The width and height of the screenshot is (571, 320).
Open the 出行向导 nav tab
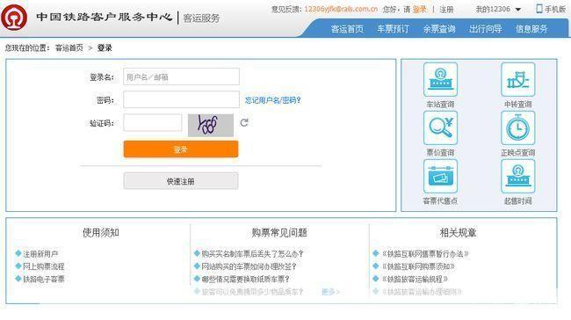coord(486,29)
